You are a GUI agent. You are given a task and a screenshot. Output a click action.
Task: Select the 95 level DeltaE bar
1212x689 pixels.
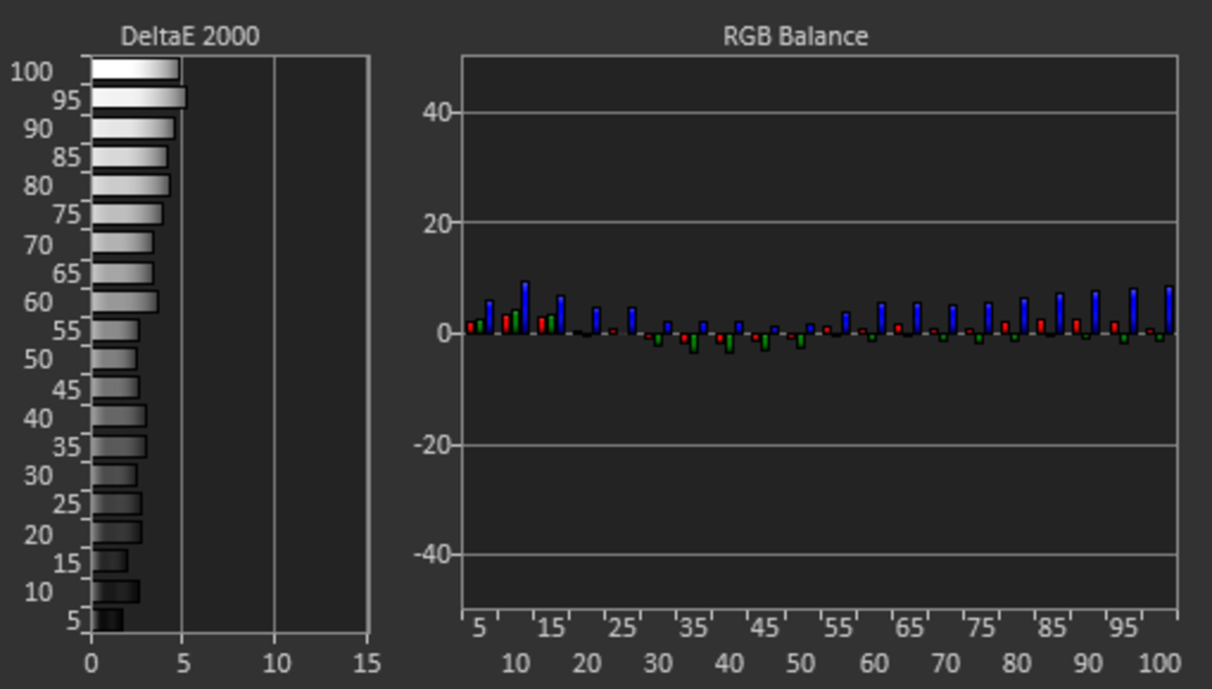(139, 97)
